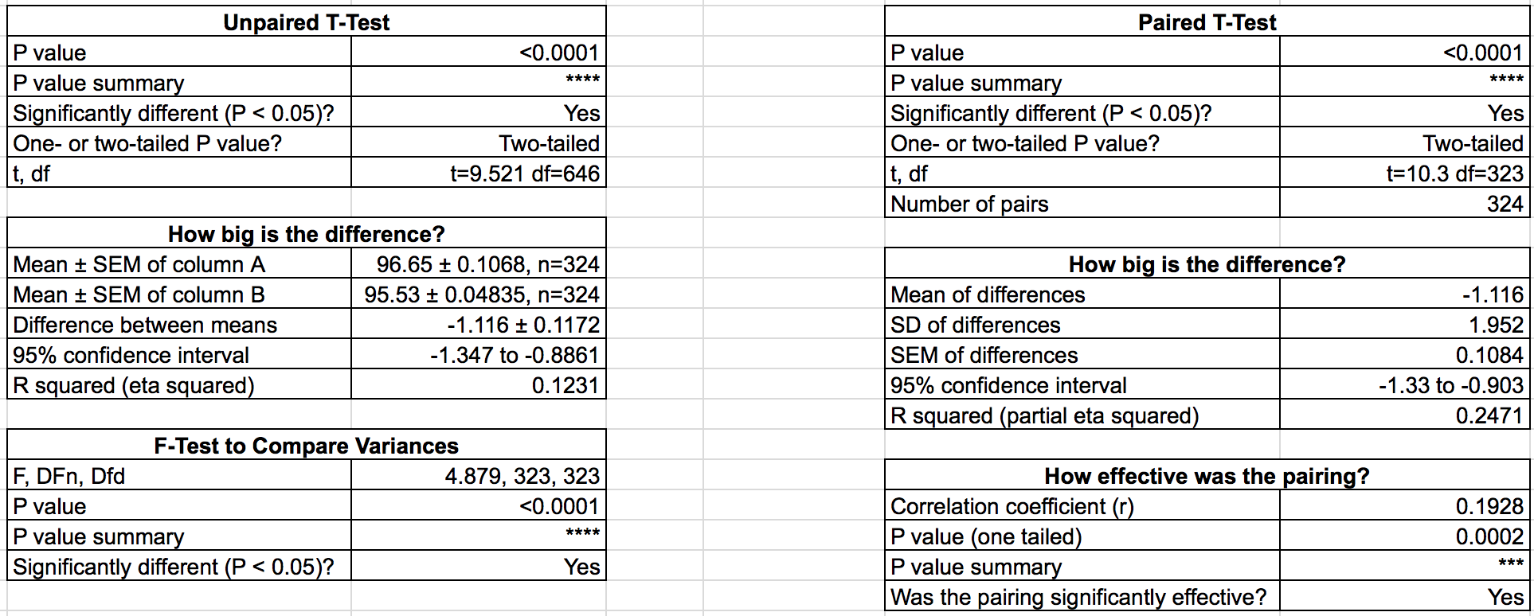Select the Correlation coefficient (r) value 0.1928
This screenshot has height=616, width=1534.
[1489, 506]
